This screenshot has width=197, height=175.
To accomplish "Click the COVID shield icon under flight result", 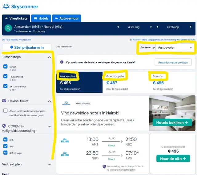I will tap(104, 167).
